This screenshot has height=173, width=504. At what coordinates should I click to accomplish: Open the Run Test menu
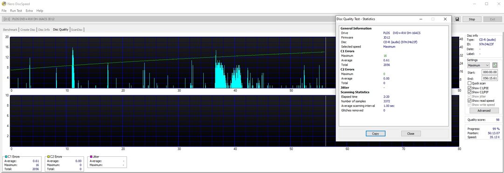pyautogui.click(x=16, y=11)
